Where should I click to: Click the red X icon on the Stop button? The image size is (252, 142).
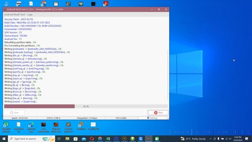[x=156, y=113]
